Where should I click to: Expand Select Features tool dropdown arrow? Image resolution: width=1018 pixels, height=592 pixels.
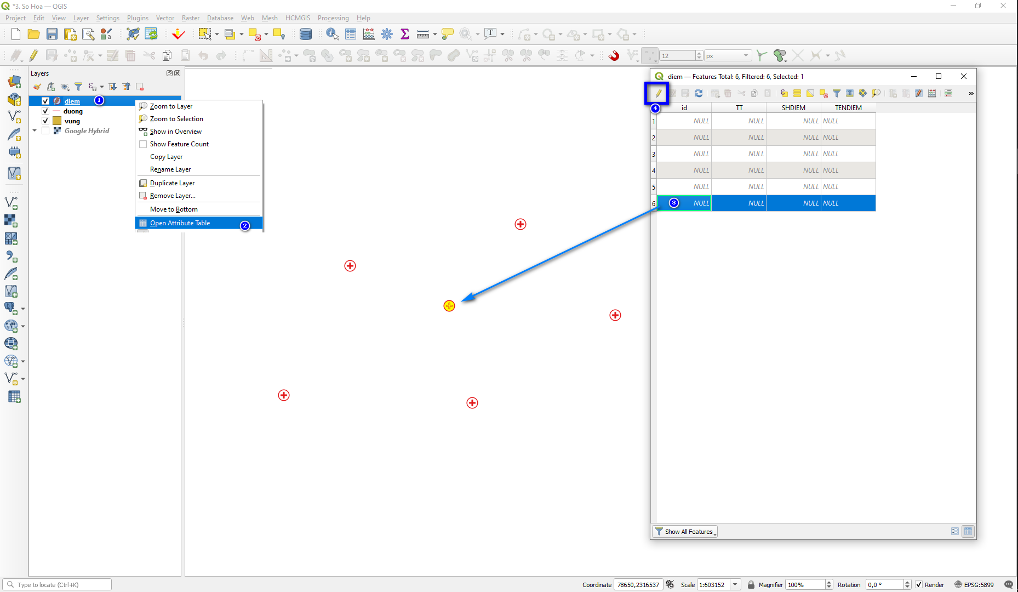pyautogui.click(x=217, y=35)
